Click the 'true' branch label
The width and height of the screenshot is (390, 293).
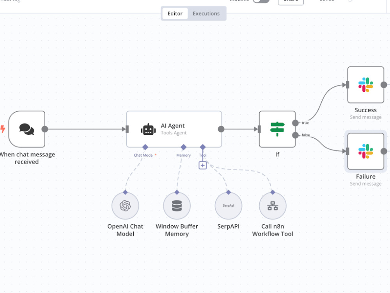coord(305,123)
